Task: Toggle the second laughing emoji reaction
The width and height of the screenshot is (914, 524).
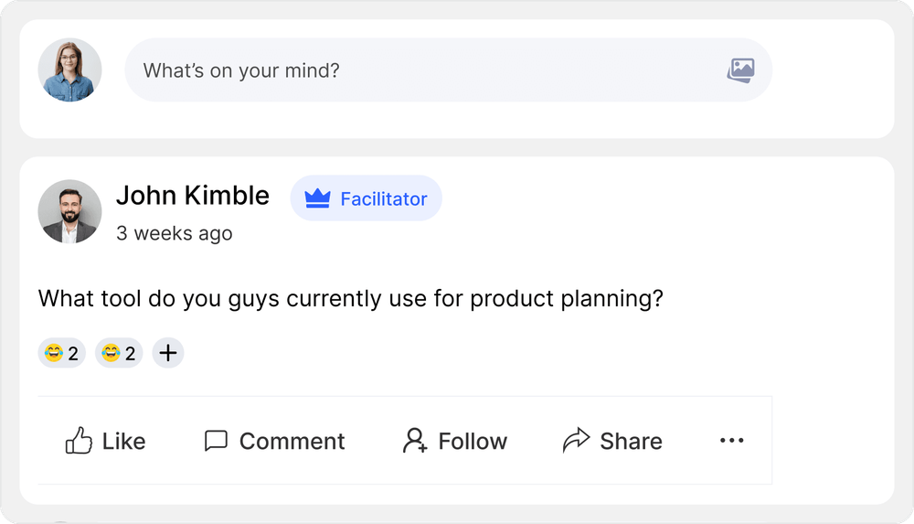Action: (x=119, y=353)
